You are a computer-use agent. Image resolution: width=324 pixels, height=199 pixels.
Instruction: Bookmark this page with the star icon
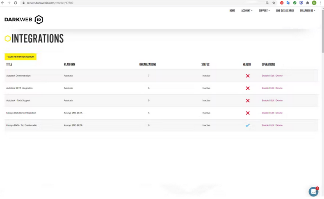pos(274,3)
